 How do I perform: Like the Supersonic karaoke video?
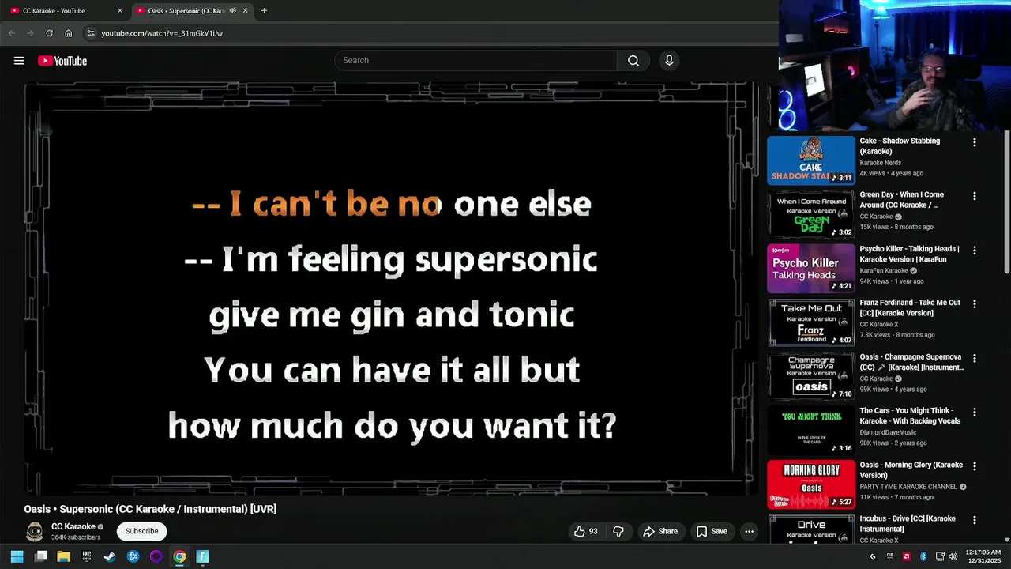(x=586, y=531)
